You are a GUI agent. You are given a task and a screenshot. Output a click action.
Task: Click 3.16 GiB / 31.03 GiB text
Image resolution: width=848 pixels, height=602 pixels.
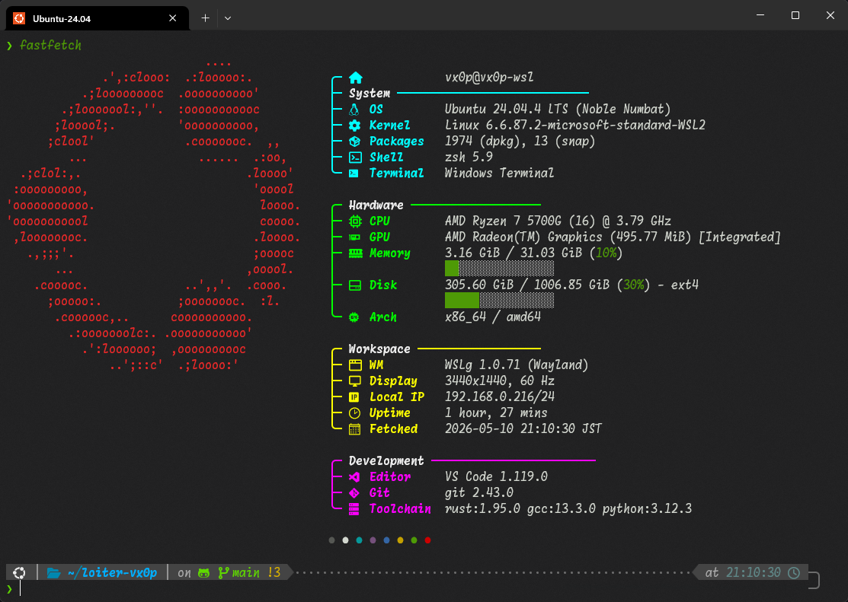point(514,253)
